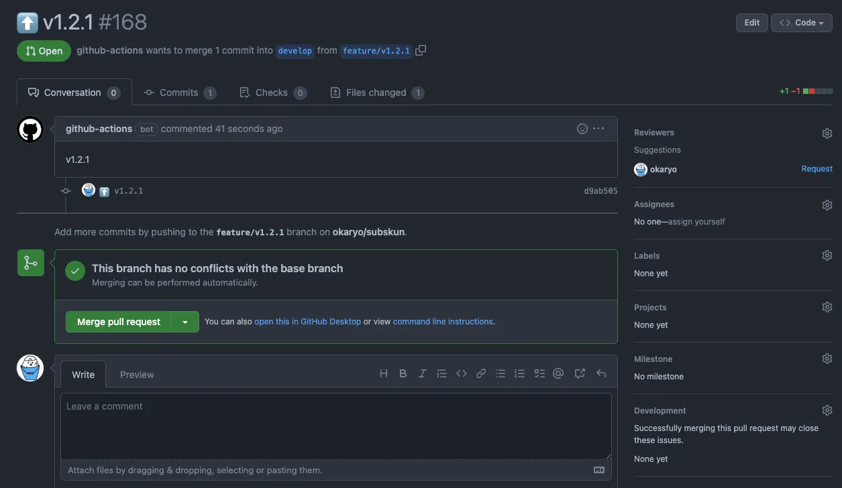Insert a task list in the comment

(x=539, y=373)
